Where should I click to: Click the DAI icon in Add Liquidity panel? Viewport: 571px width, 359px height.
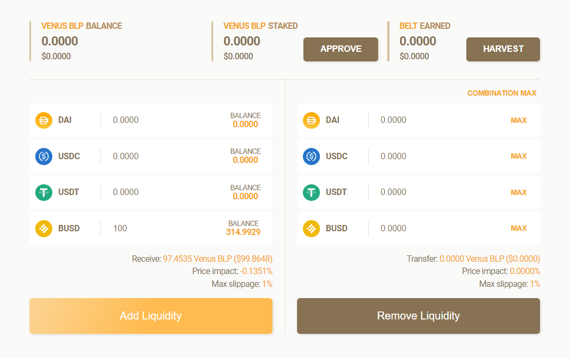coord(44,120)
